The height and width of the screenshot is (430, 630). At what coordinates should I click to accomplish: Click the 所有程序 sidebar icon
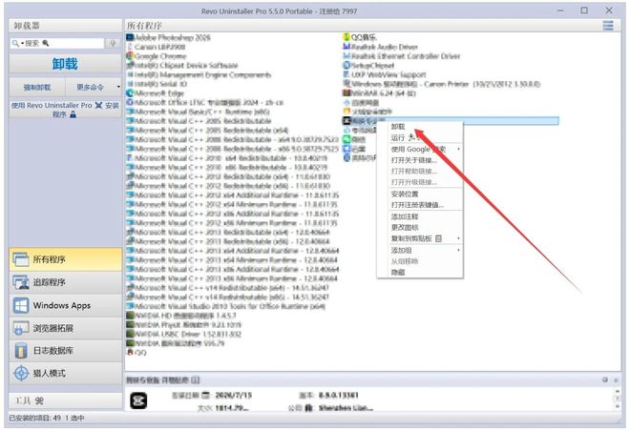pyautogui.click(x=20, y=259)
